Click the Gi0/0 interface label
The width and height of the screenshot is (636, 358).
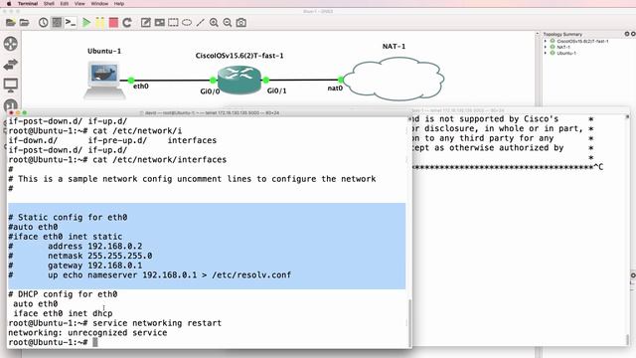pos(210,91)
